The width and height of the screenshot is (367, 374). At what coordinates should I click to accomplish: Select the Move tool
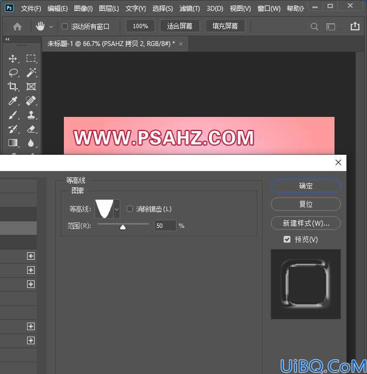[12, 58]
